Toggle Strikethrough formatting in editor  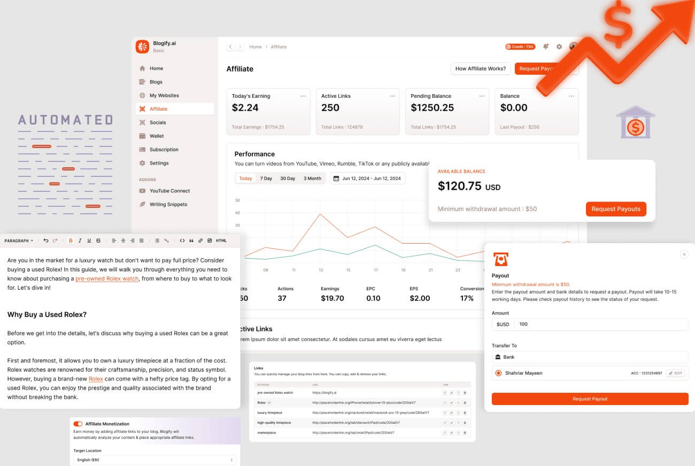click(98, 241)
